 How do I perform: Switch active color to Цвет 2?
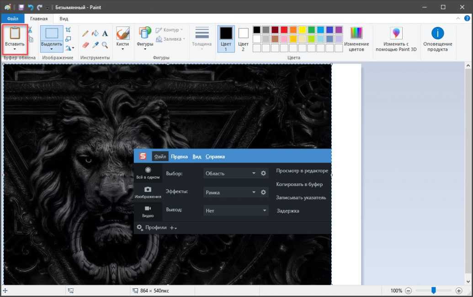point(243,39)
